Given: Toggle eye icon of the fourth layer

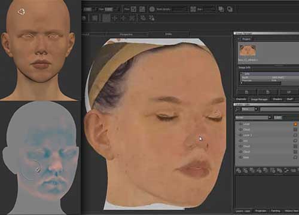Looking at the screenshot, I should [240, 141].
